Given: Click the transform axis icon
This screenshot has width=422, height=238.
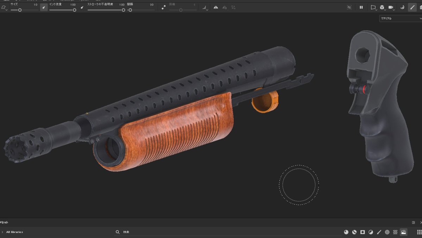Looking at the screenshot, I should pyautogui.click(x=233, y=7).
